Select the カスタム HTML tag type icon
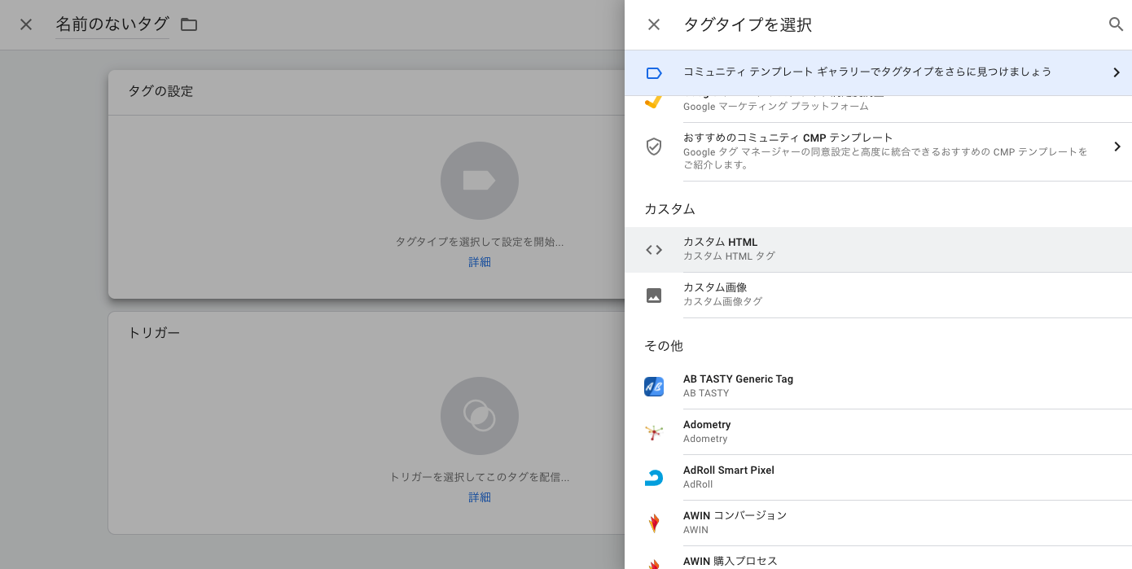The width and height of the screenshot is (1132, 569). 653,249
